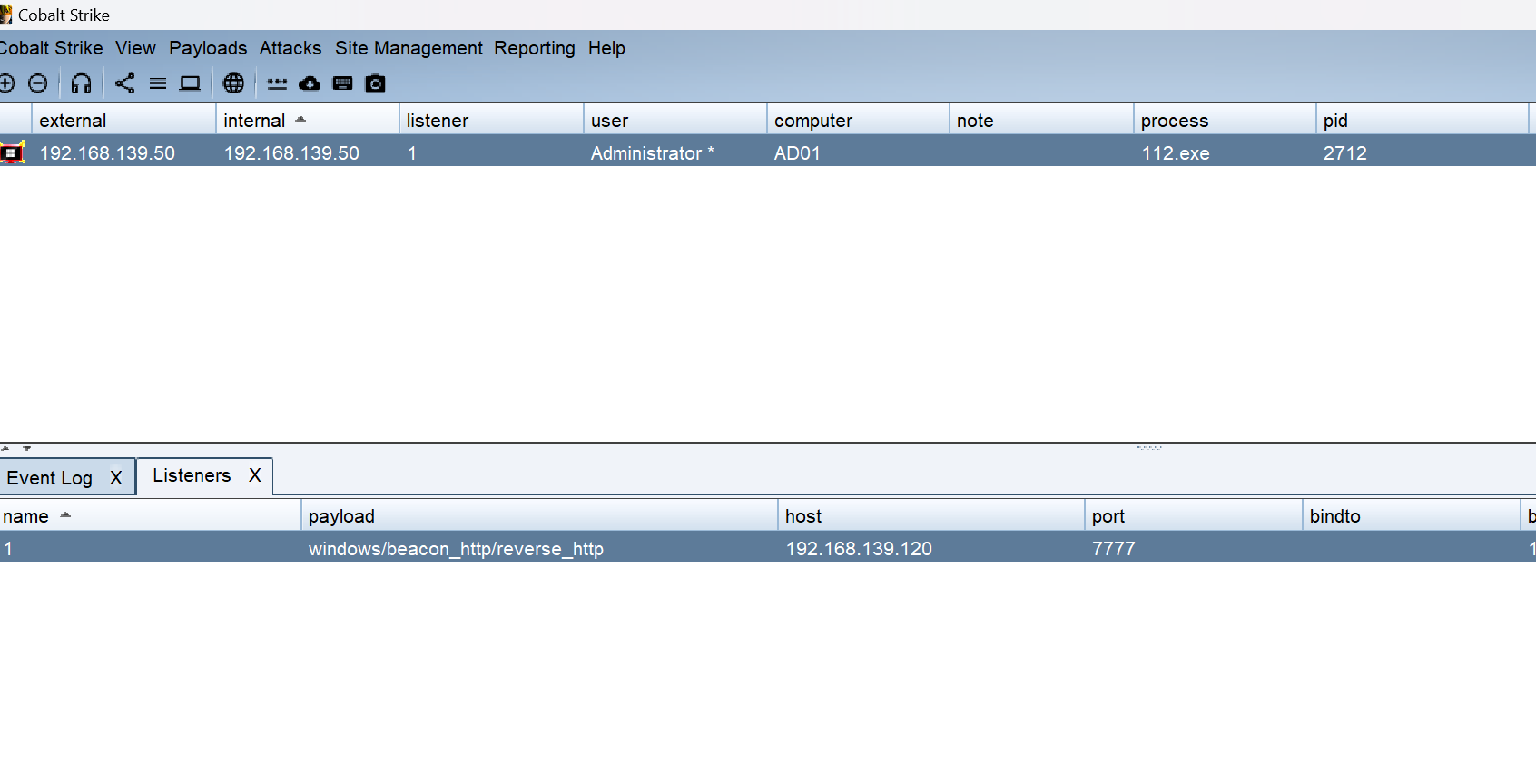Viewport: 1536px width, 763px height.
Task: Switch to pivot graph view icon
Action: pos(124,83)
